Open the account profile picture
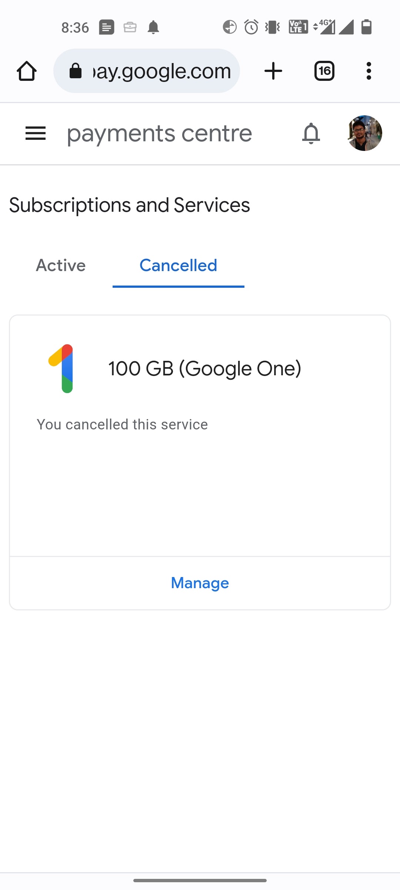This screenshot has height=890, width=400. click(365, 133)
